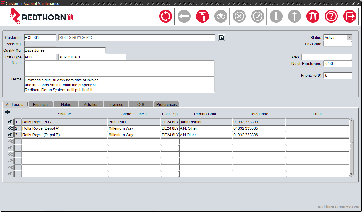
Task: Delete the record using the trash icon
Action: pos(313,16)
